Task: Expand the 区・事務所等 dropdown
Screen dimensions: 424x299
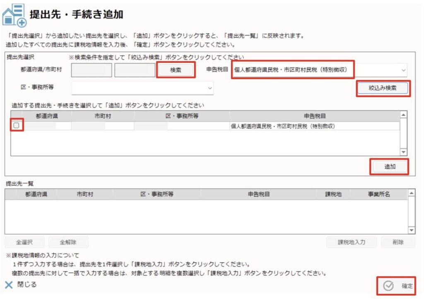Action: click(x=210, y=88)
